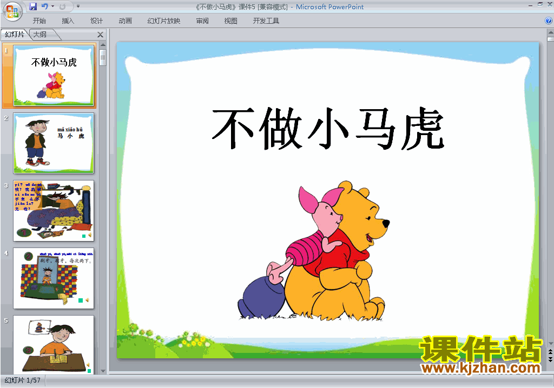Screen dimensions: 554x388
Task: Open the 插入 ribbon tab
Action: [x=68, y=21]
